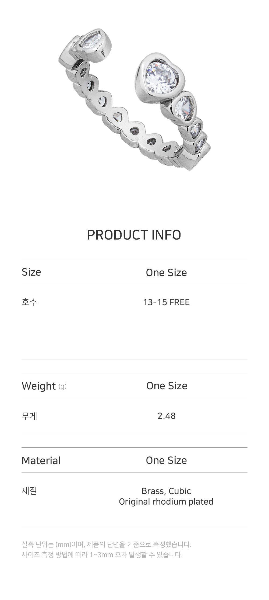The image size is (269, 600).
Task: Select the 호수 row label
Action: click(29, 302)
